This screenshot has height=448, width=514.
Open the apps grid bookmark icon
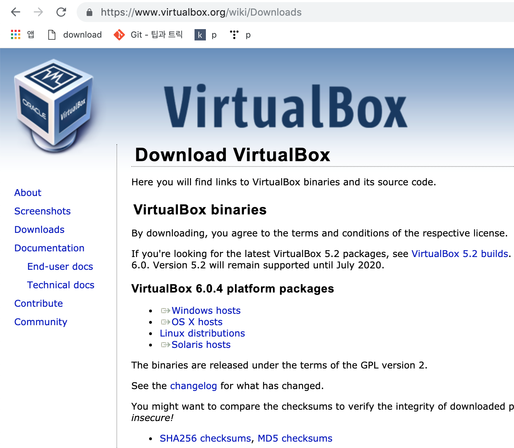[16, 34]
